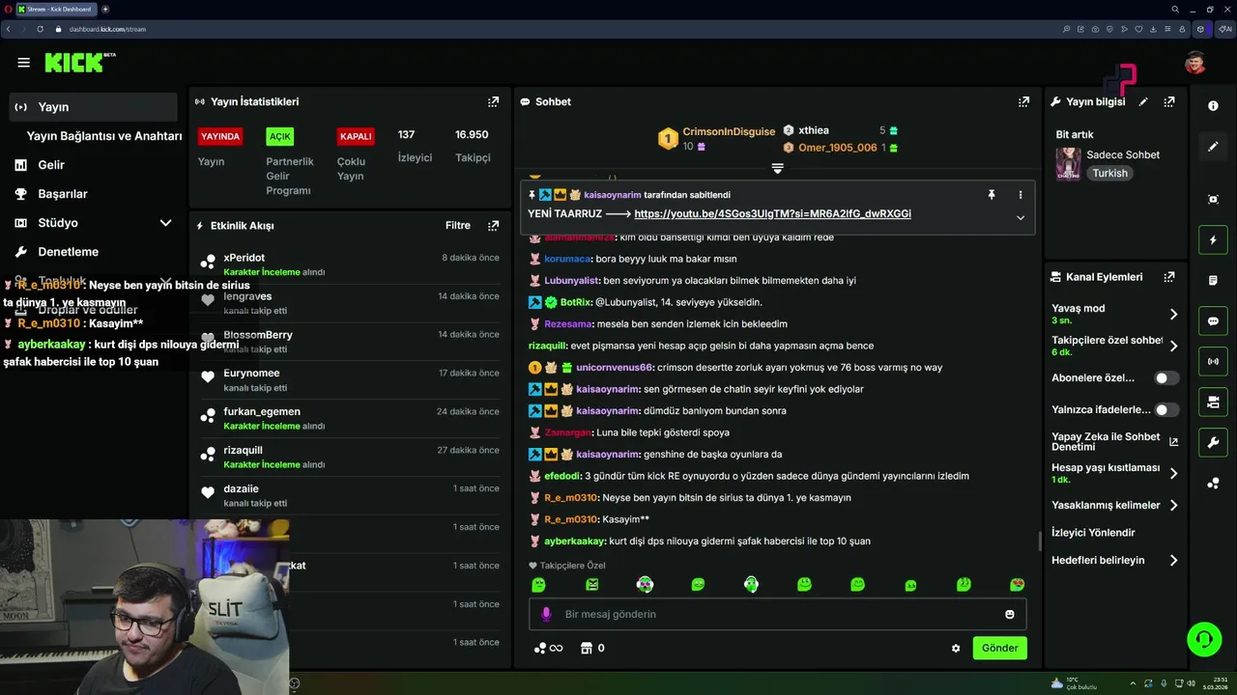Click the pencil icon in right sidebar
This screenshot has width=1237, height=695.
pos(1213,147)
